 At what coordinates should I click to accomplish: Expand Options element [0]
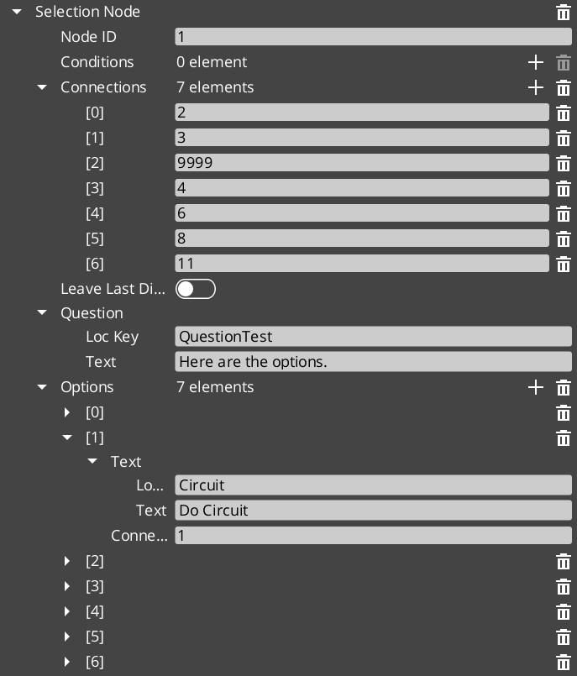tap(67, 412)
